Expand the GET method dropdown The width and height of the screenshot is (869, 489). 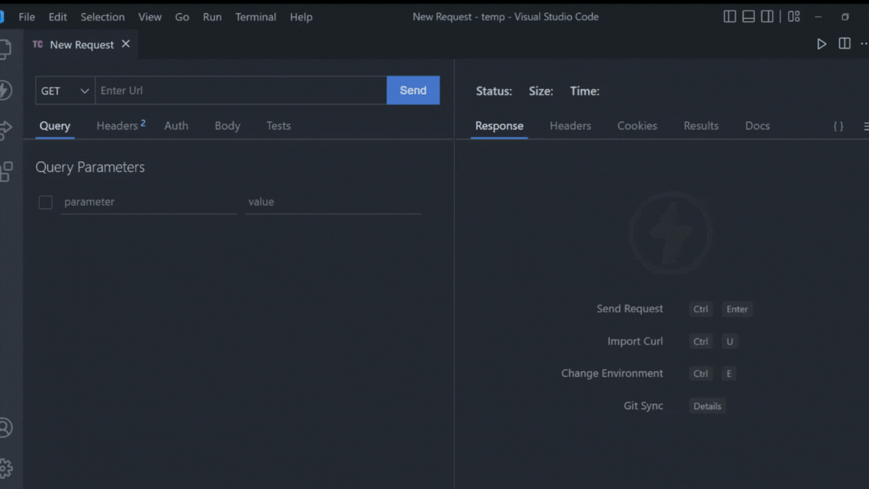click(x=65, y=91)
